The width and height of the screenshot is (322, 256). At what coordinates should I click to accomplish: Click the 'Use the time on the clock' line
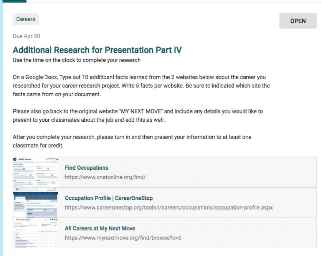(x=76, y=60)
